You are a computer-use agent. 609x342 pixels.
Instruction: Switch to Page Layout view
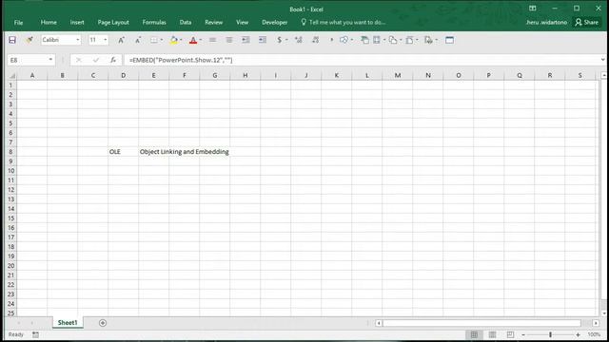492,334
